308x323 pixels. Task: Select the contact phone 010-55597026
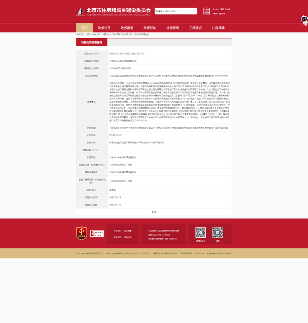pyautogui.click(x=164, y=235)
